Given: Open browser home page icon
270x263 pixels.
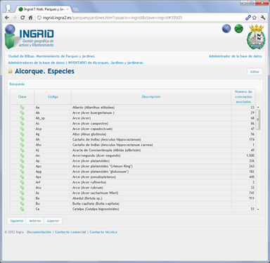Looking at the screenshot, I should click(30, 18).
